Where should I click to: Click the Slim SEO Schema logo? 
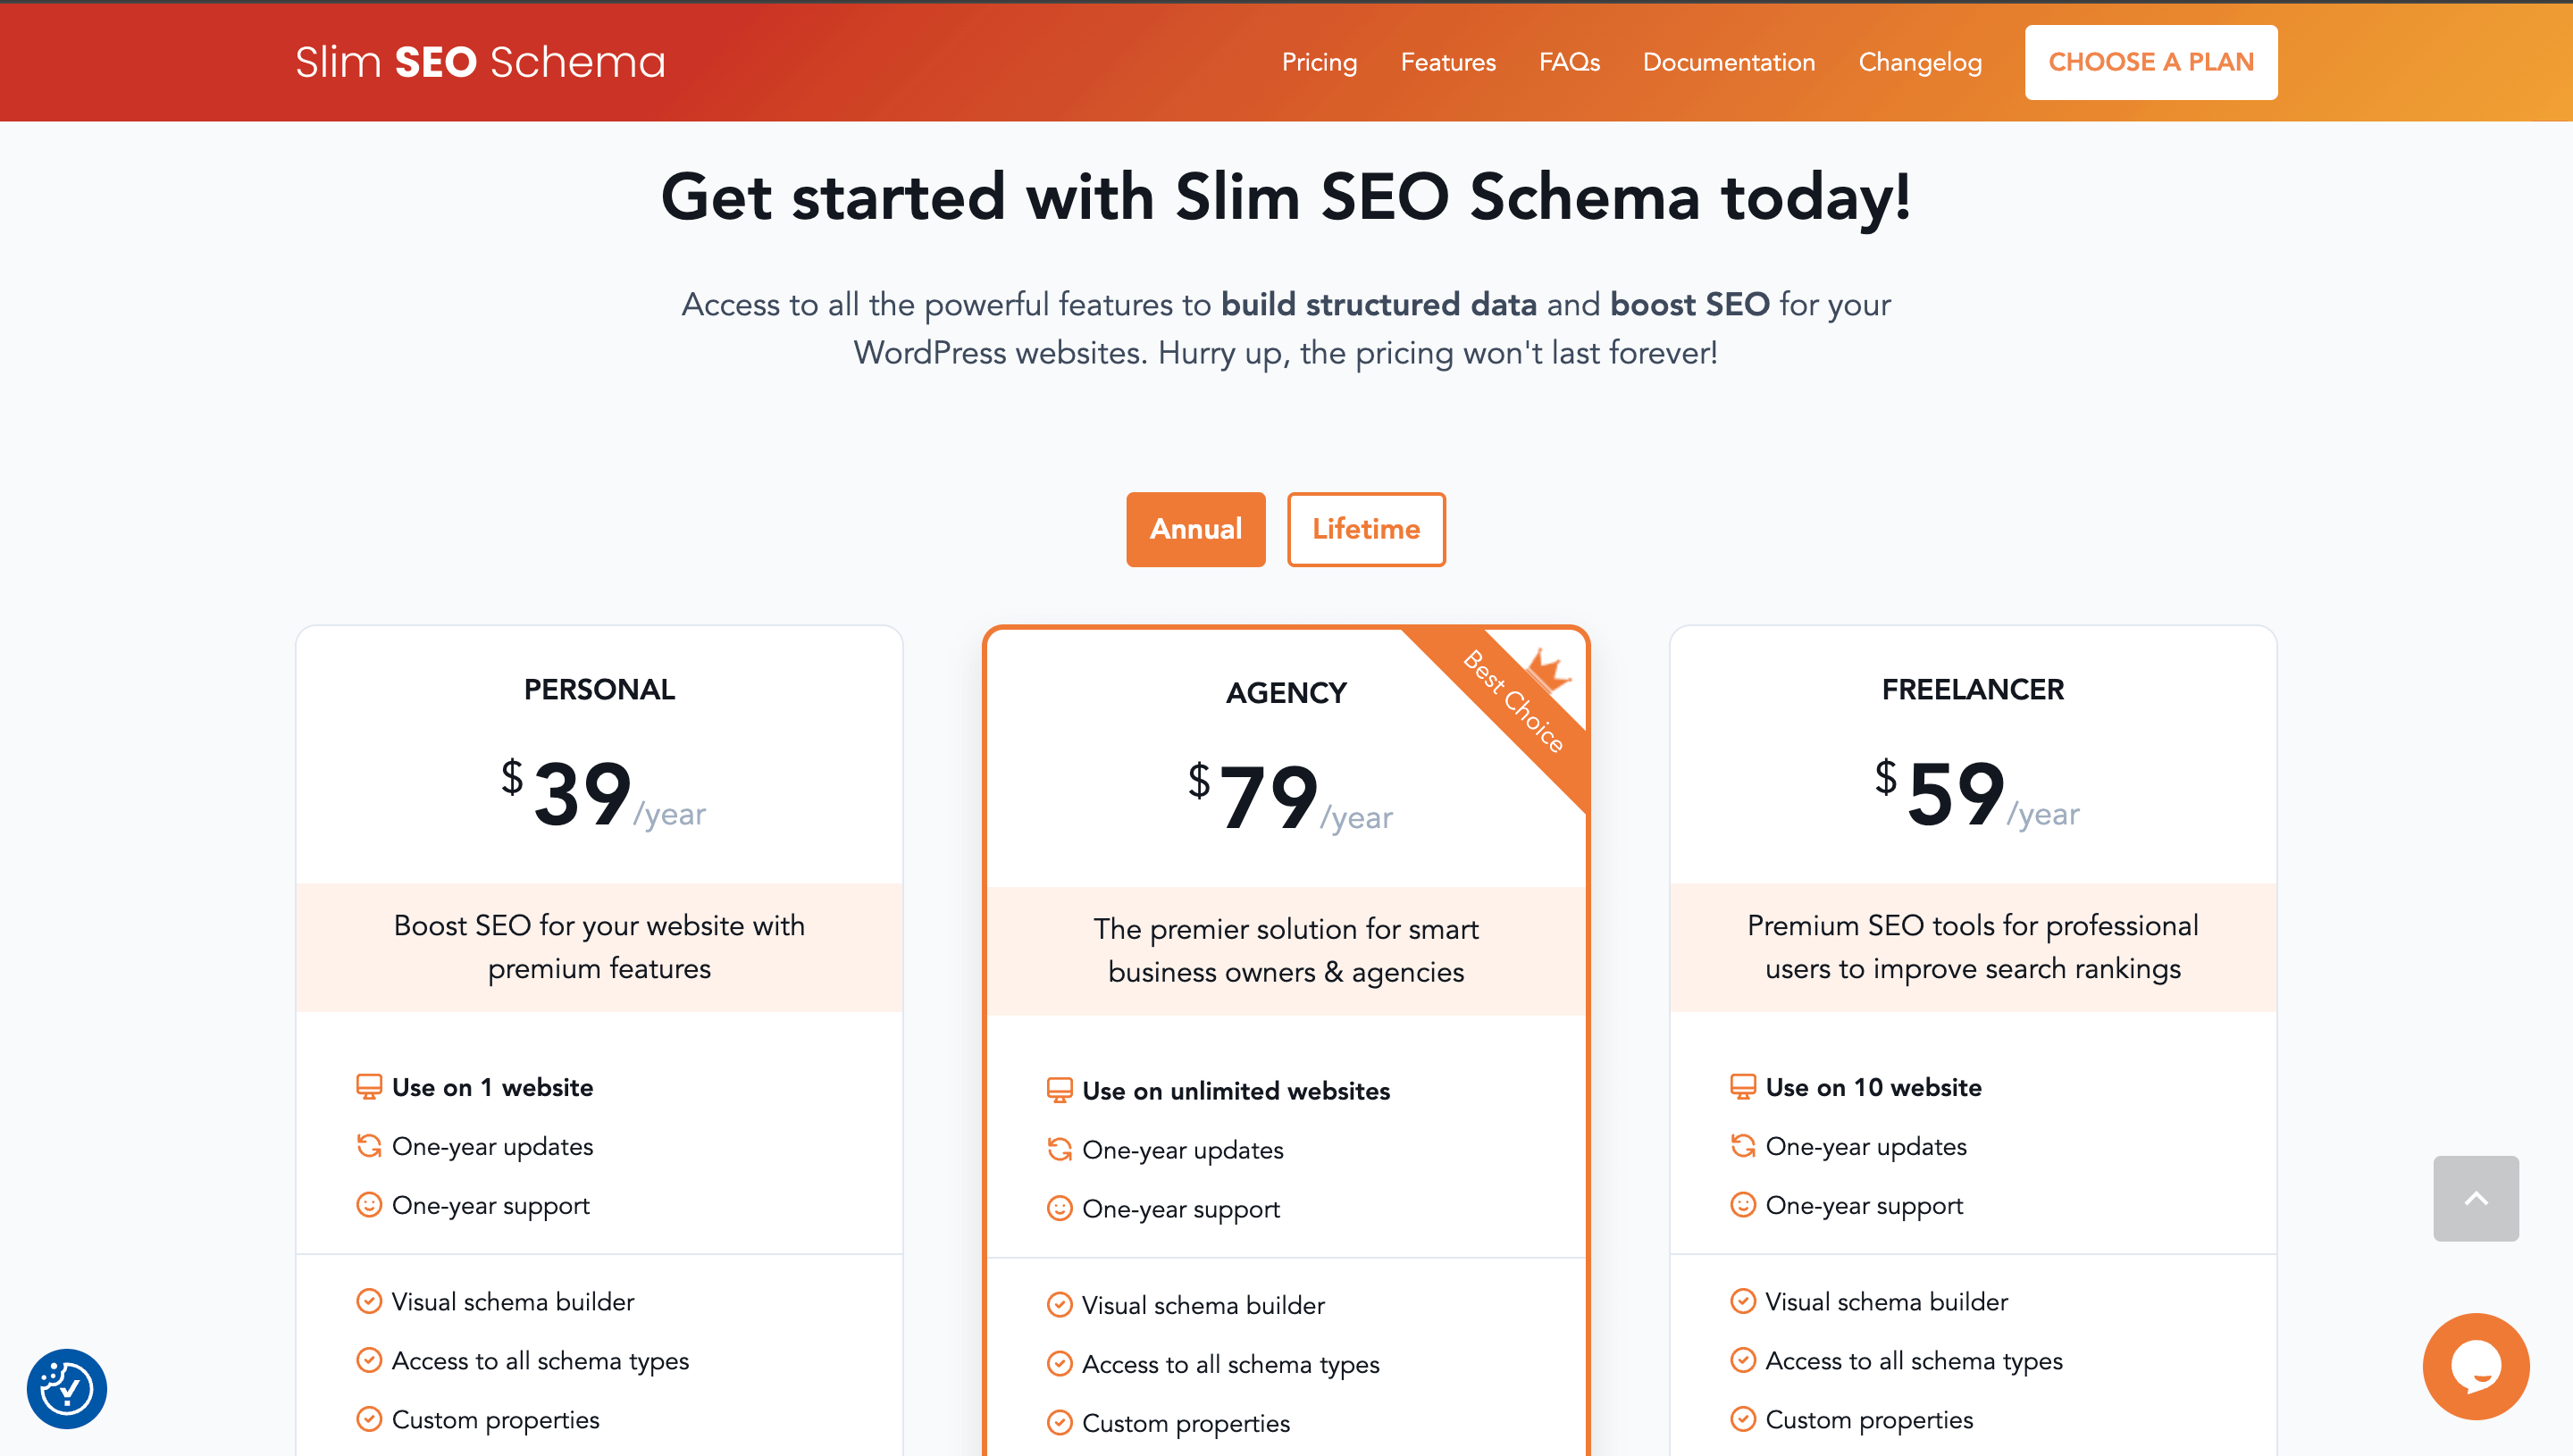[480, 62]
